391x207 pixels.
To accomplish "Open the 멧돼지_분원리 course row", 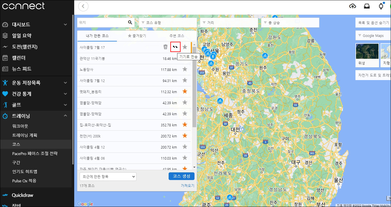I will pyautogui.click(x=134, y=91).
